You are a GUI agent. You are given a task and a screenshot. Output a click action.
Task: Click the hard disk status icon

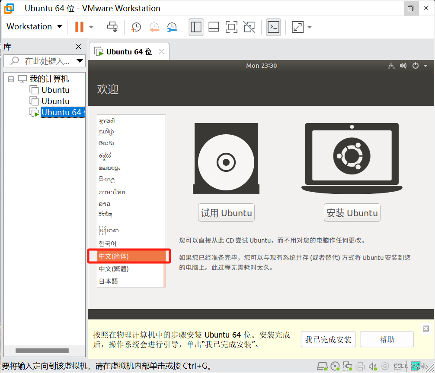323,367
